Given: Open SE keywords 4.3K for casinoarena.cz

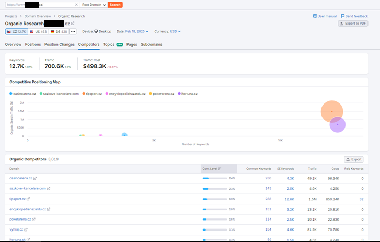Looking at the screenshot, I should (x=290, y=178).
